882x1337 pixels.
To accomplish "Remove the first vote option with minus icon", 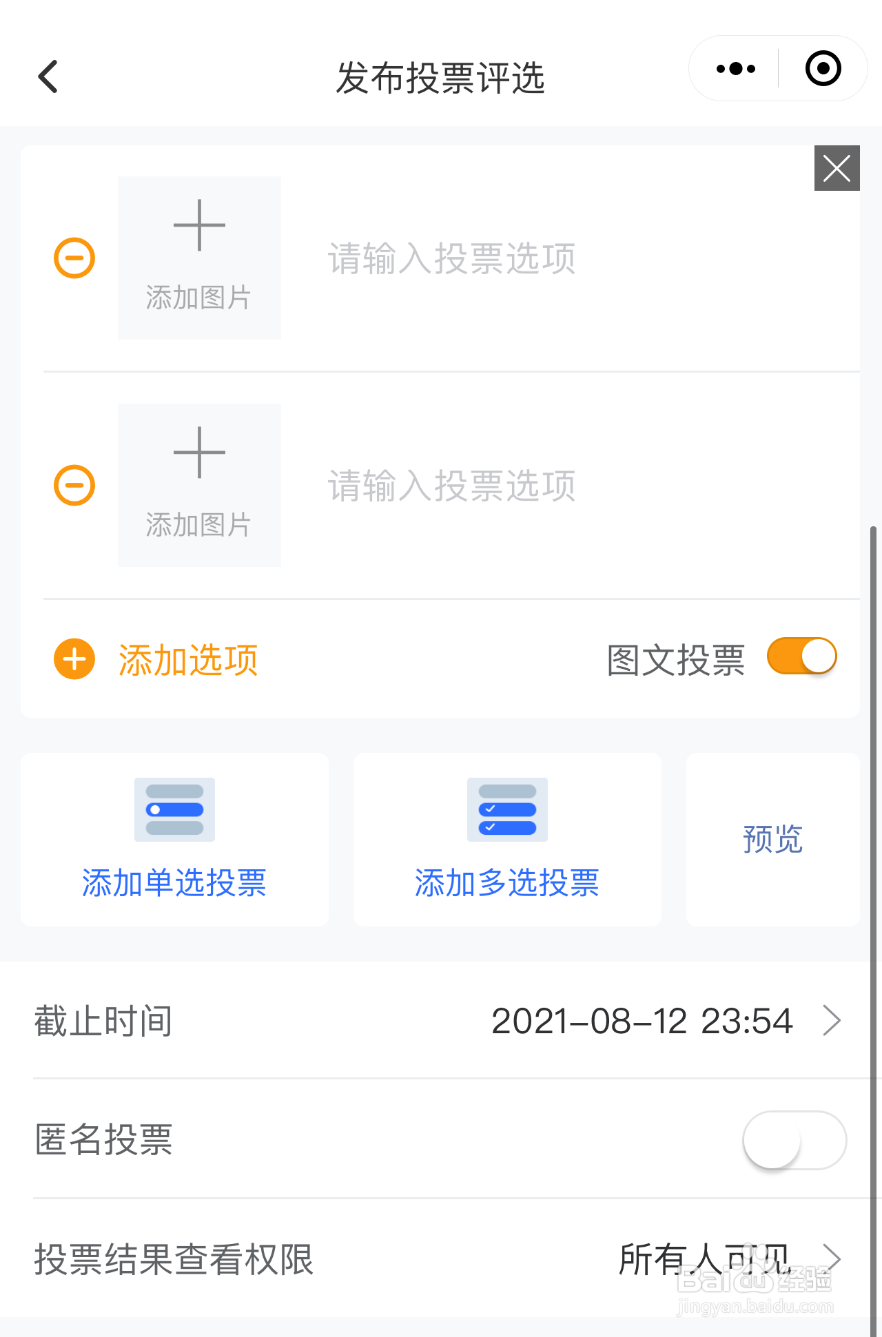I will tap(74, 258).
